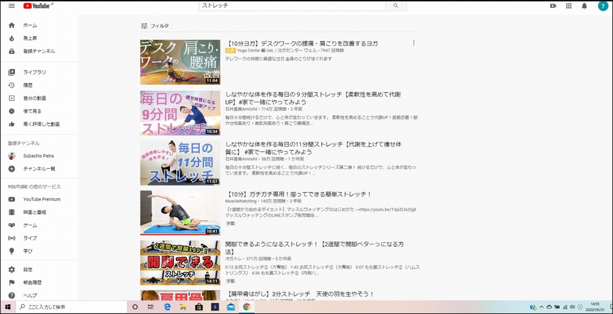Open the 14:55 clock and date

[x=595, y=307]
